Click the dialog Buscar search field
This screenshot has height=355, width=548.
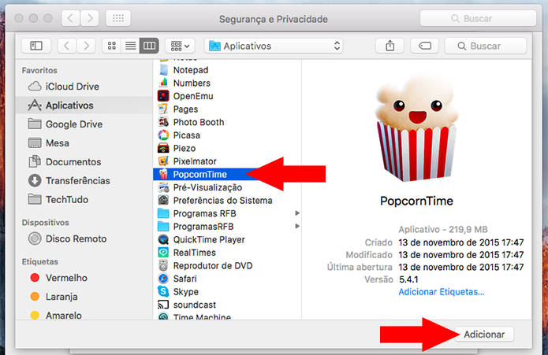(486, 46)
